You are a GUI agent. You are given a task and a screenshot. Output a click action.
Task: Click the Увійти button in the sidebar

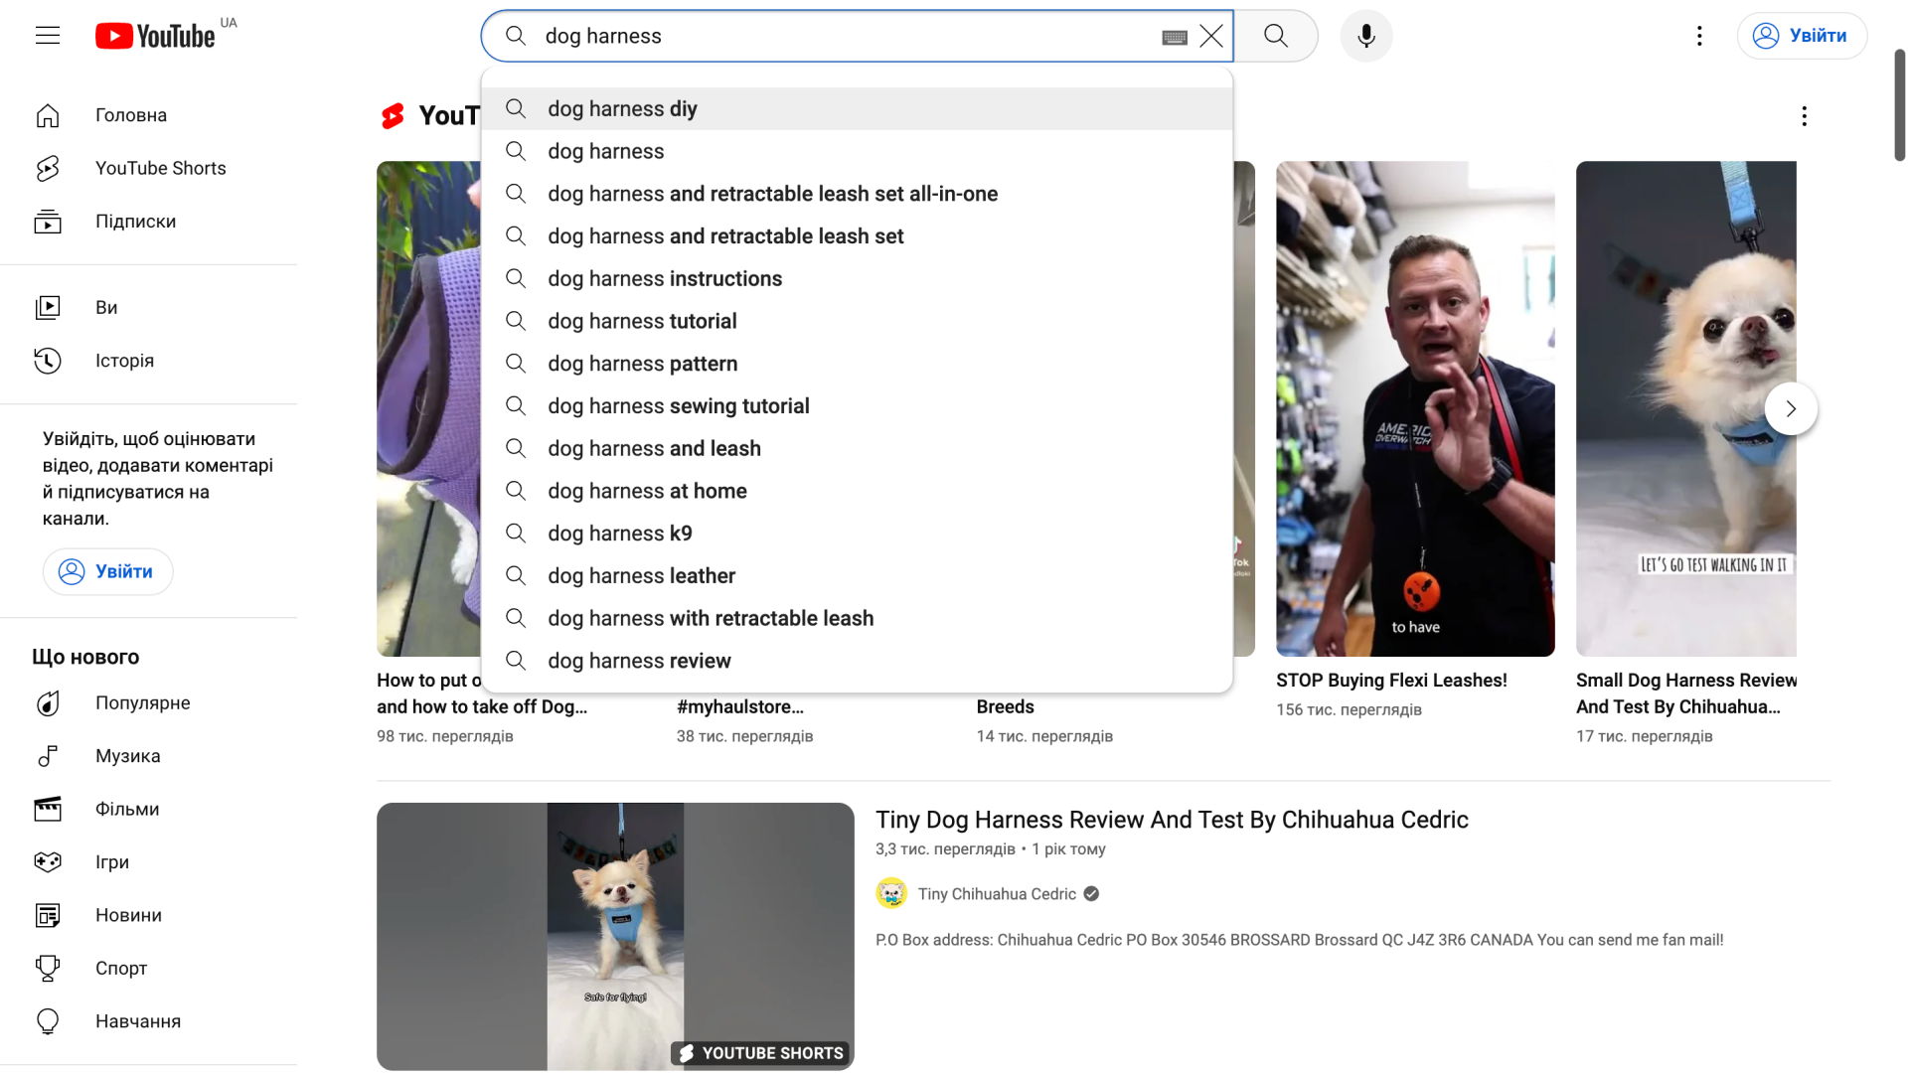[x=107, y=571]
